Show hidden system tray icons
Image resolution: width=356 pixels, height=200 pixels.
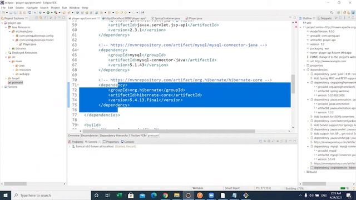point(300,195)
